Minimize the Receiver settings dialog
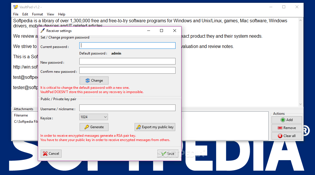315x175 pixels. 149,31
